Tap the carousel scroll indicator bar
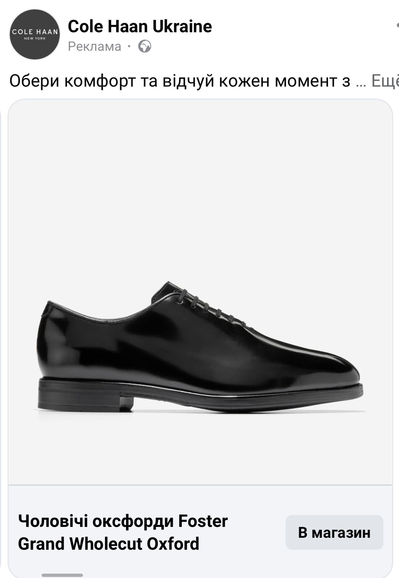The height and width of the screenshot is (578, 399). click(62, 575)
